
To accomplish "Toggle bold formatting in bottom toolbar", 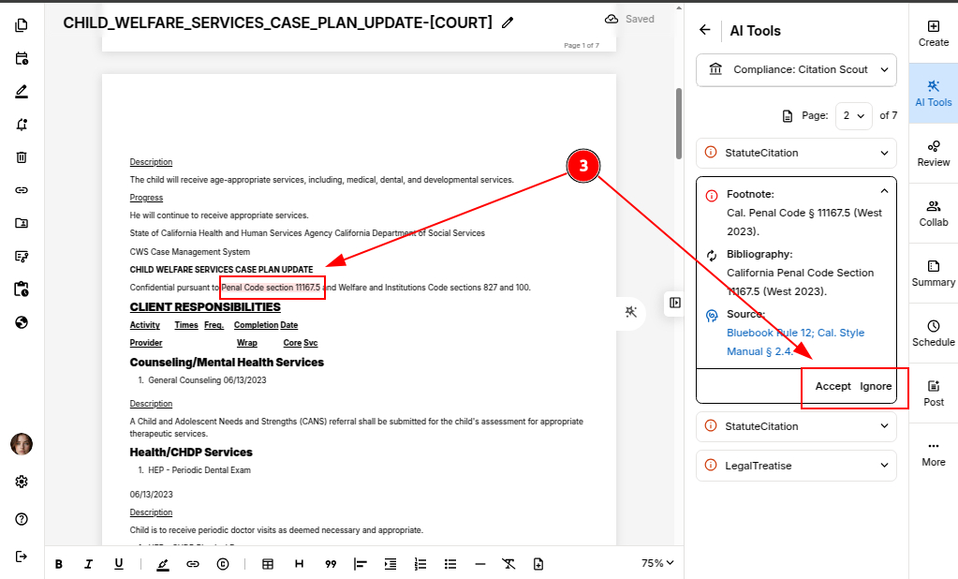I will (x=59, y=564).
